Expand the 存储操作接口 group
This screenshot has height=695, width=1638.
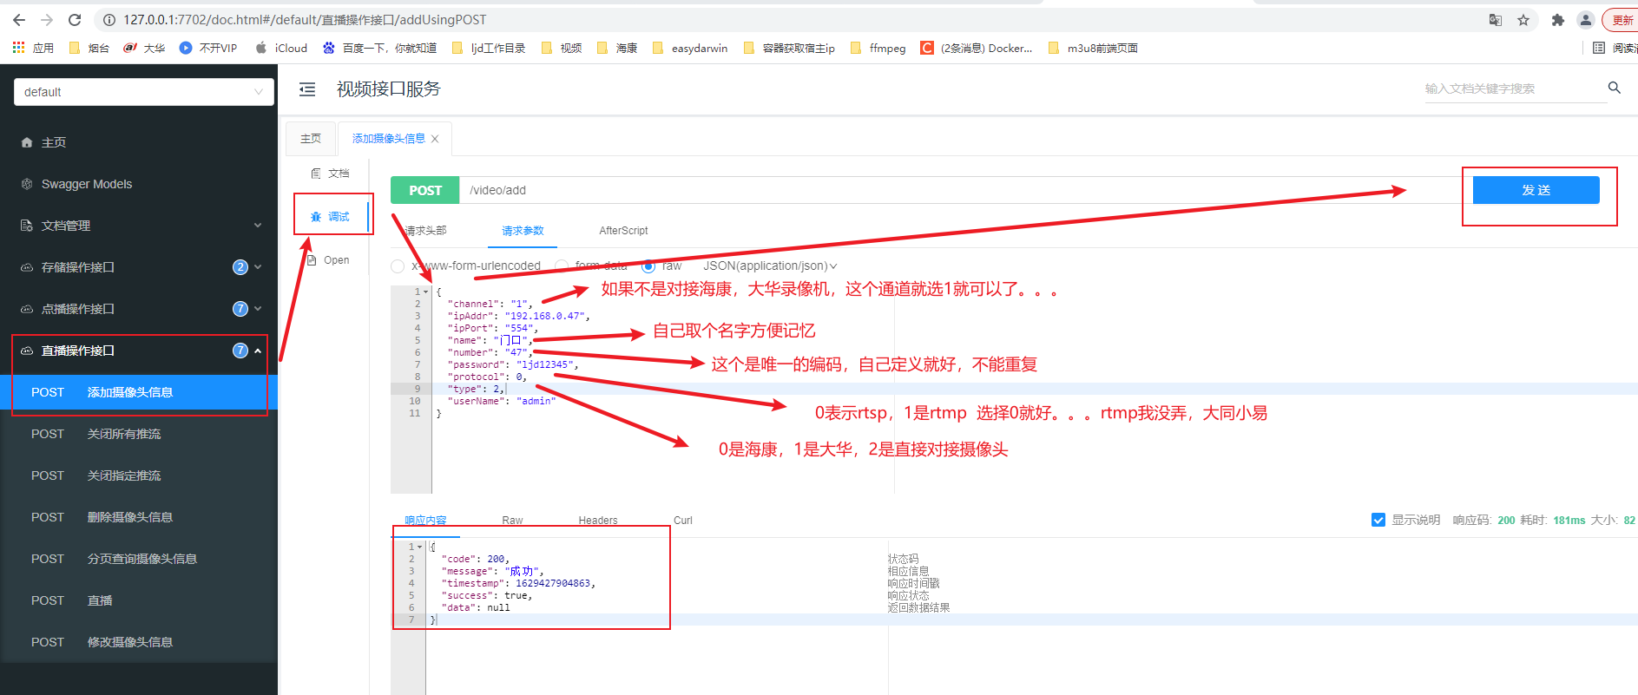[139, 267]
